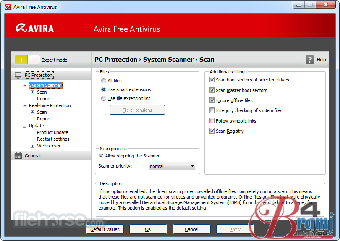This screenshot has width=340, height=241.
Task: Select the All files radio button
Action: coord(104,81)
